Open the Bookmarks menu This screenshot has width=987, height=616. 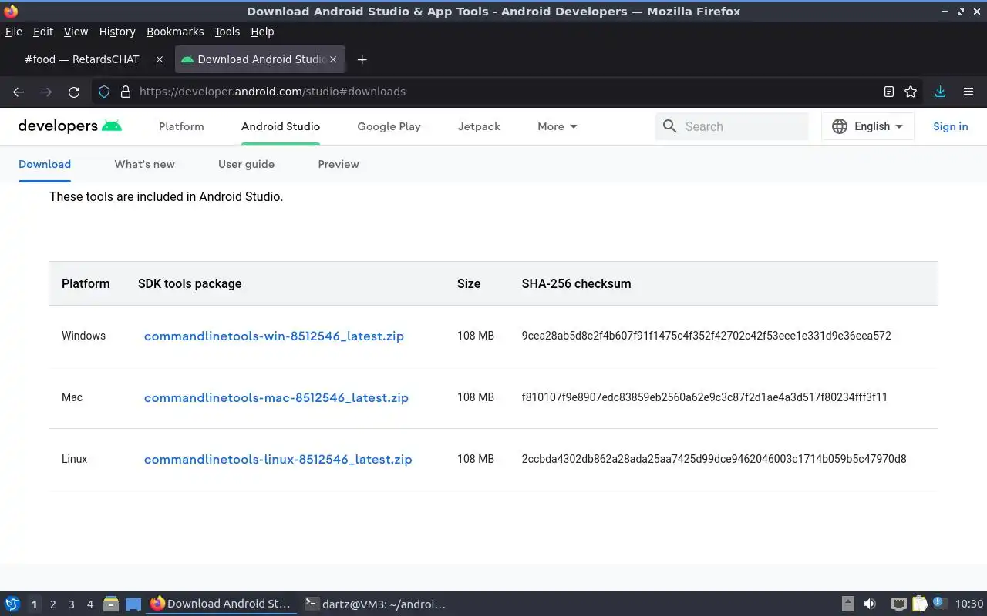coord(175,32)
